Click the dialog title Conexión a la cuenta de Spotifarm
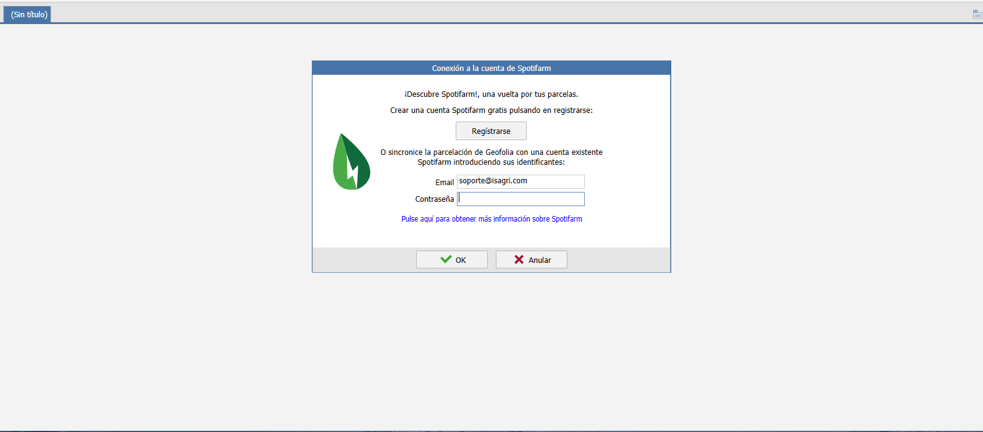Image resolution: width=983 pixels, height=432 pixels. (491, 68)
